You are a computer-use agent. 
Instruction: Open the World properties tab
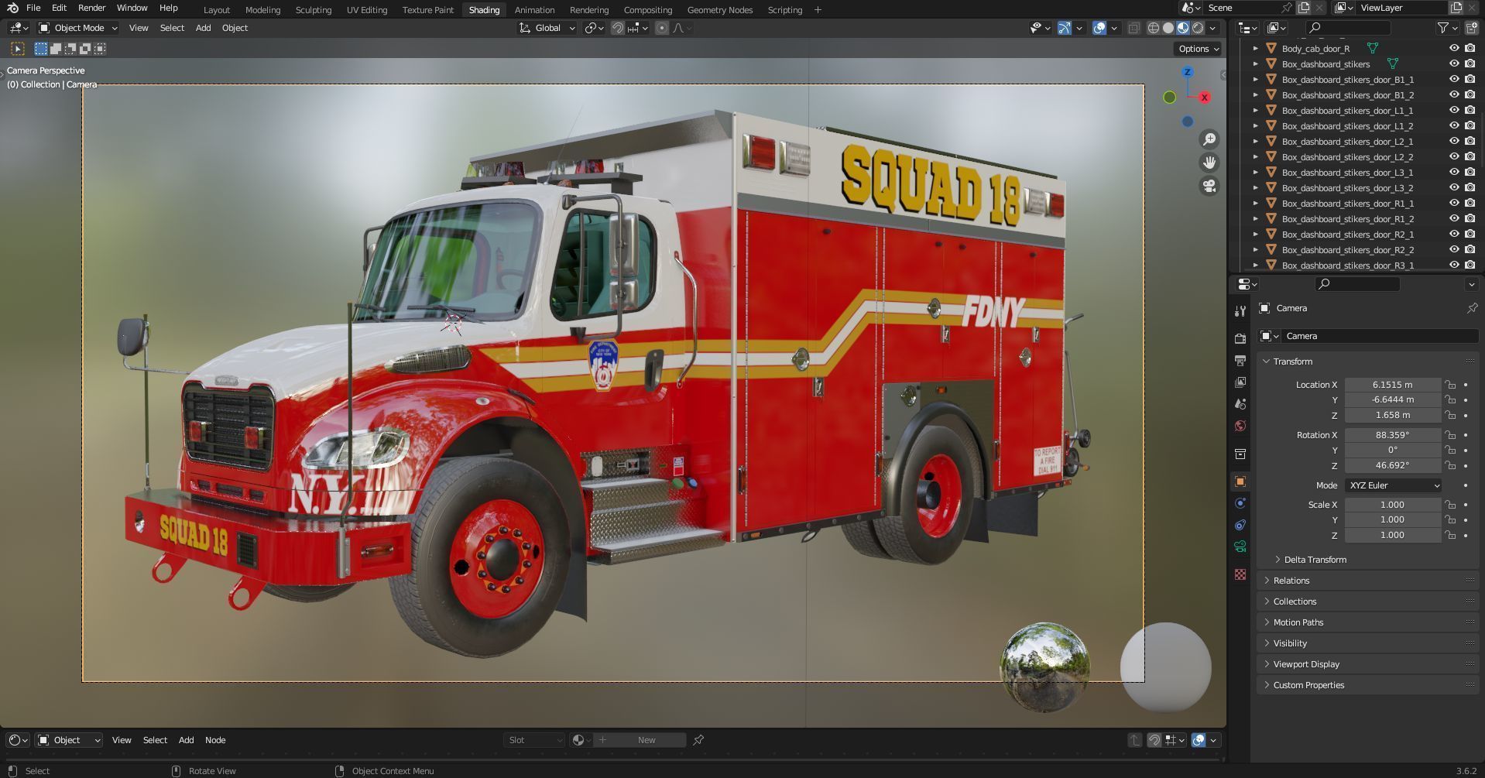coord(1240,426)
